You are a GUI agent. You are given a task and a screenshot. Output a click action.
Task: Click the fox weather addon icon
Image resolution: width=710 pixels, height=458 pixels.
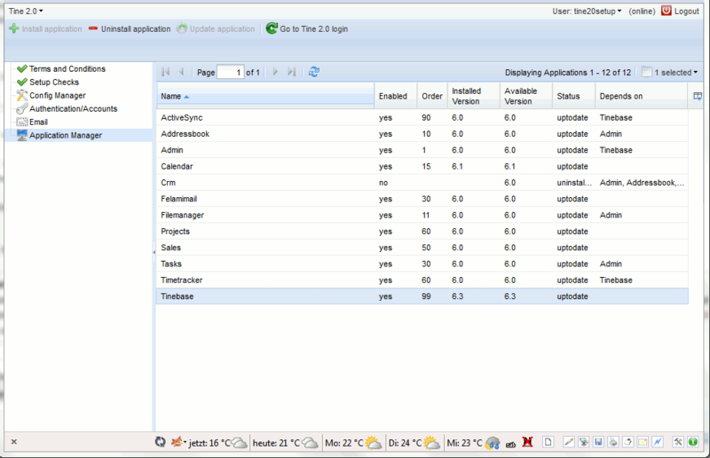[x=177, y=442]
